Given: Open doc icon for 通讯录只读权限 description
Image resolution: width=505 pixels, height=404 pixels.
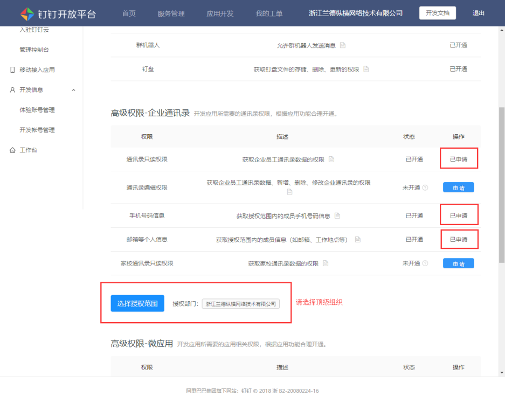Looking at the screenshot, I should coord(331,159).
